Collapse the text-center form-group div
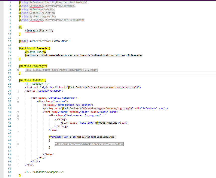216x178 pixels. click(18, 116)
